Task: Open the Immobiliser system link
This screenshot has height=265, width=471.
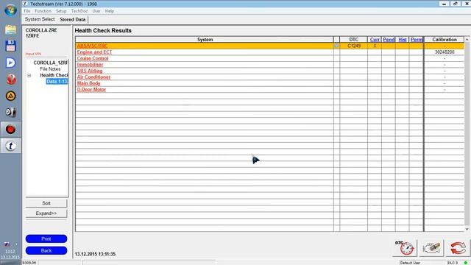Action: pos(90,65)
